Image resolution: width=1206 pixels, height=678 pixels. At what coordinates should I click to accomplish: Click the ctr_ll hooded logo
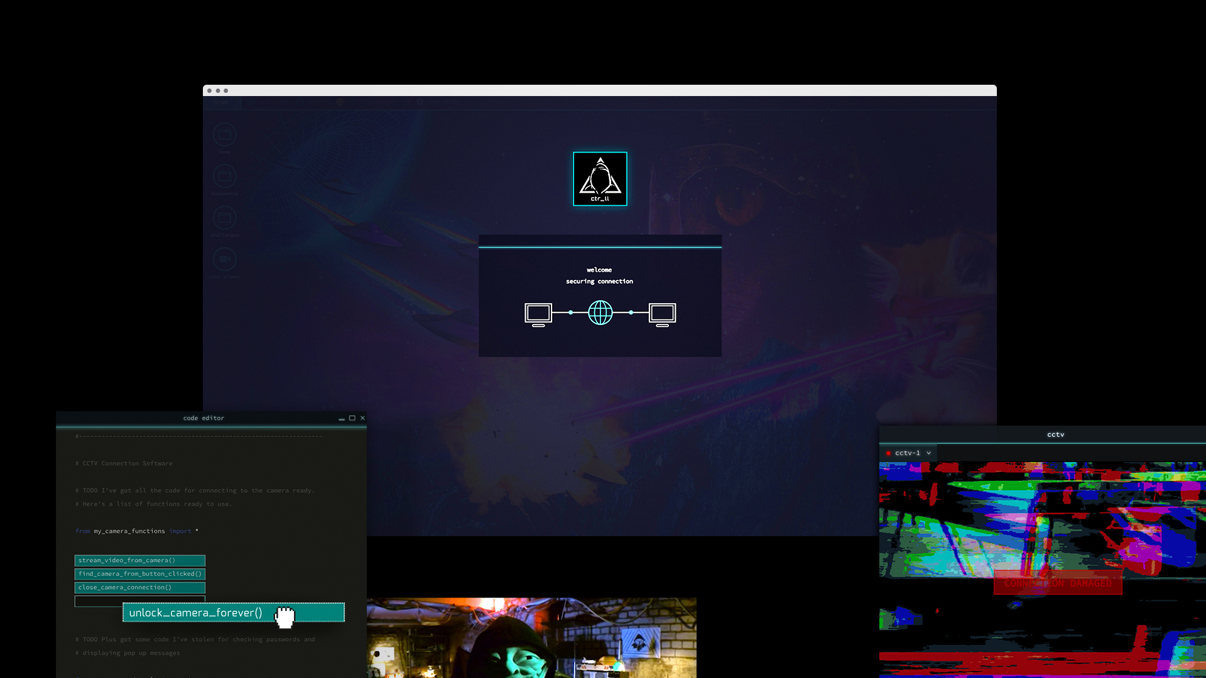(600, 179)
